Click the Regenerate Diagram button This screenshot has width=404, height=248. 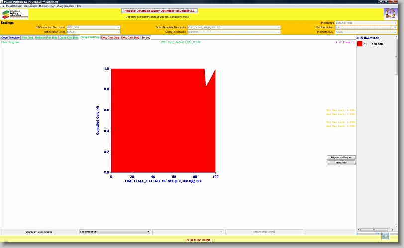tap(341, 157)
